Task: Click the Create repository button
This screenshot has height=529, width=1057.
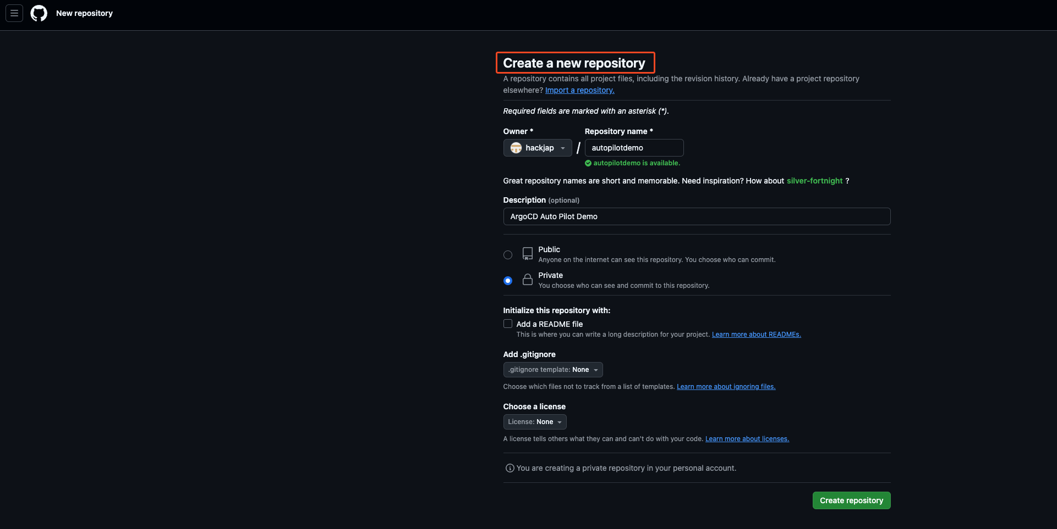Action: click(x=851, y=500)
